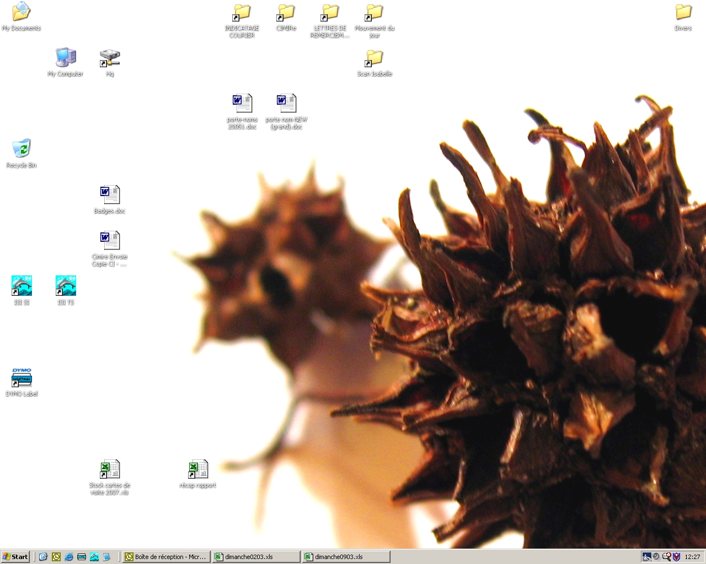Screen dimensions: 706x564
Task: Click the volume speaker tray icon
Action: pos(656,556)
